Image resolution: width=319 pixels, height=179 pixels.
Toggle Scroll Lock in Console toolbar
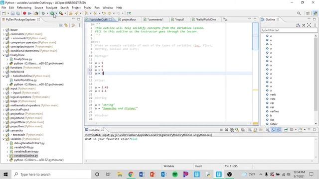[255, 130]
